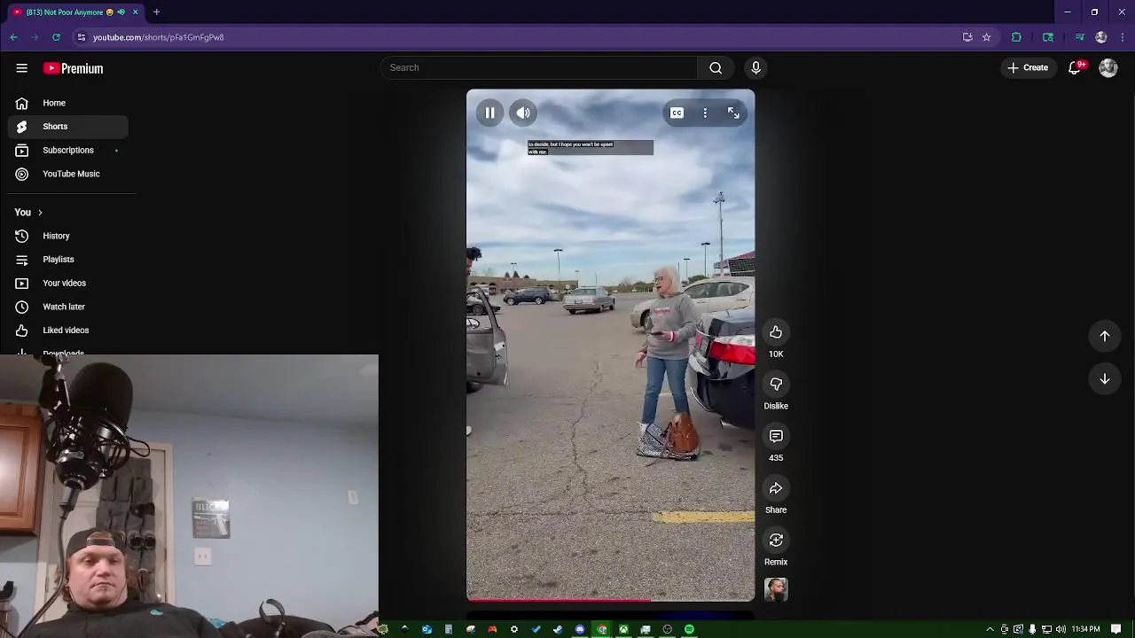Screen dimensions: 1135x638
Task: Switch to the 'Not Poor Anymore' tab
Action: click(75, 12)
